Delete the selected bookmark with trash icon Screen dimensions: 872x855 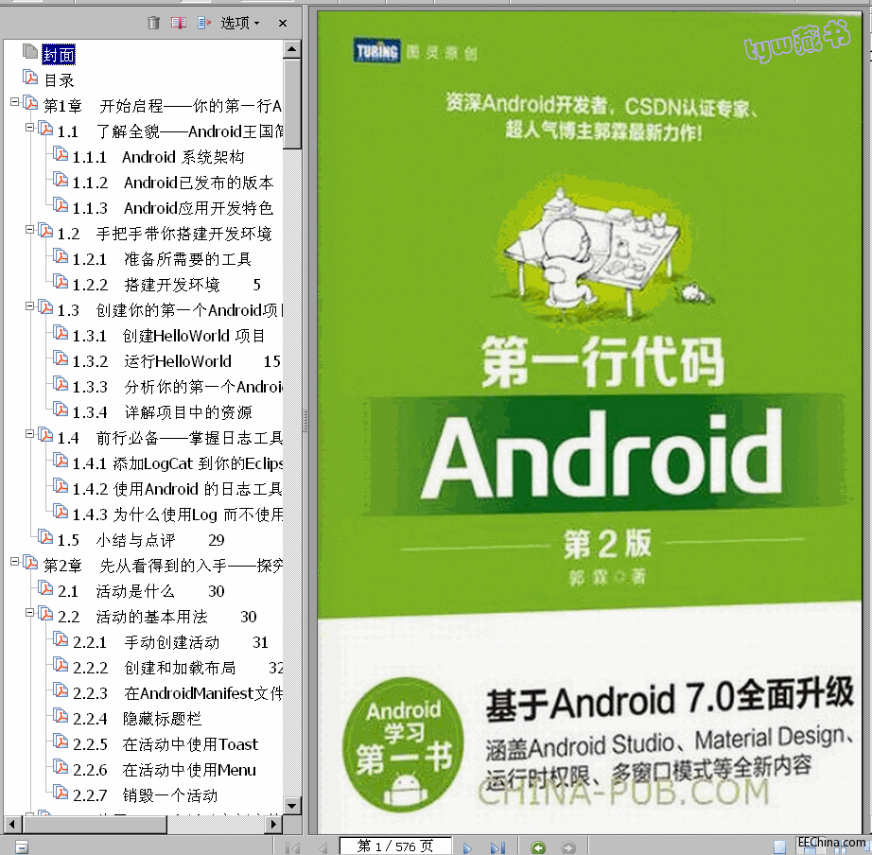(153, 23)
